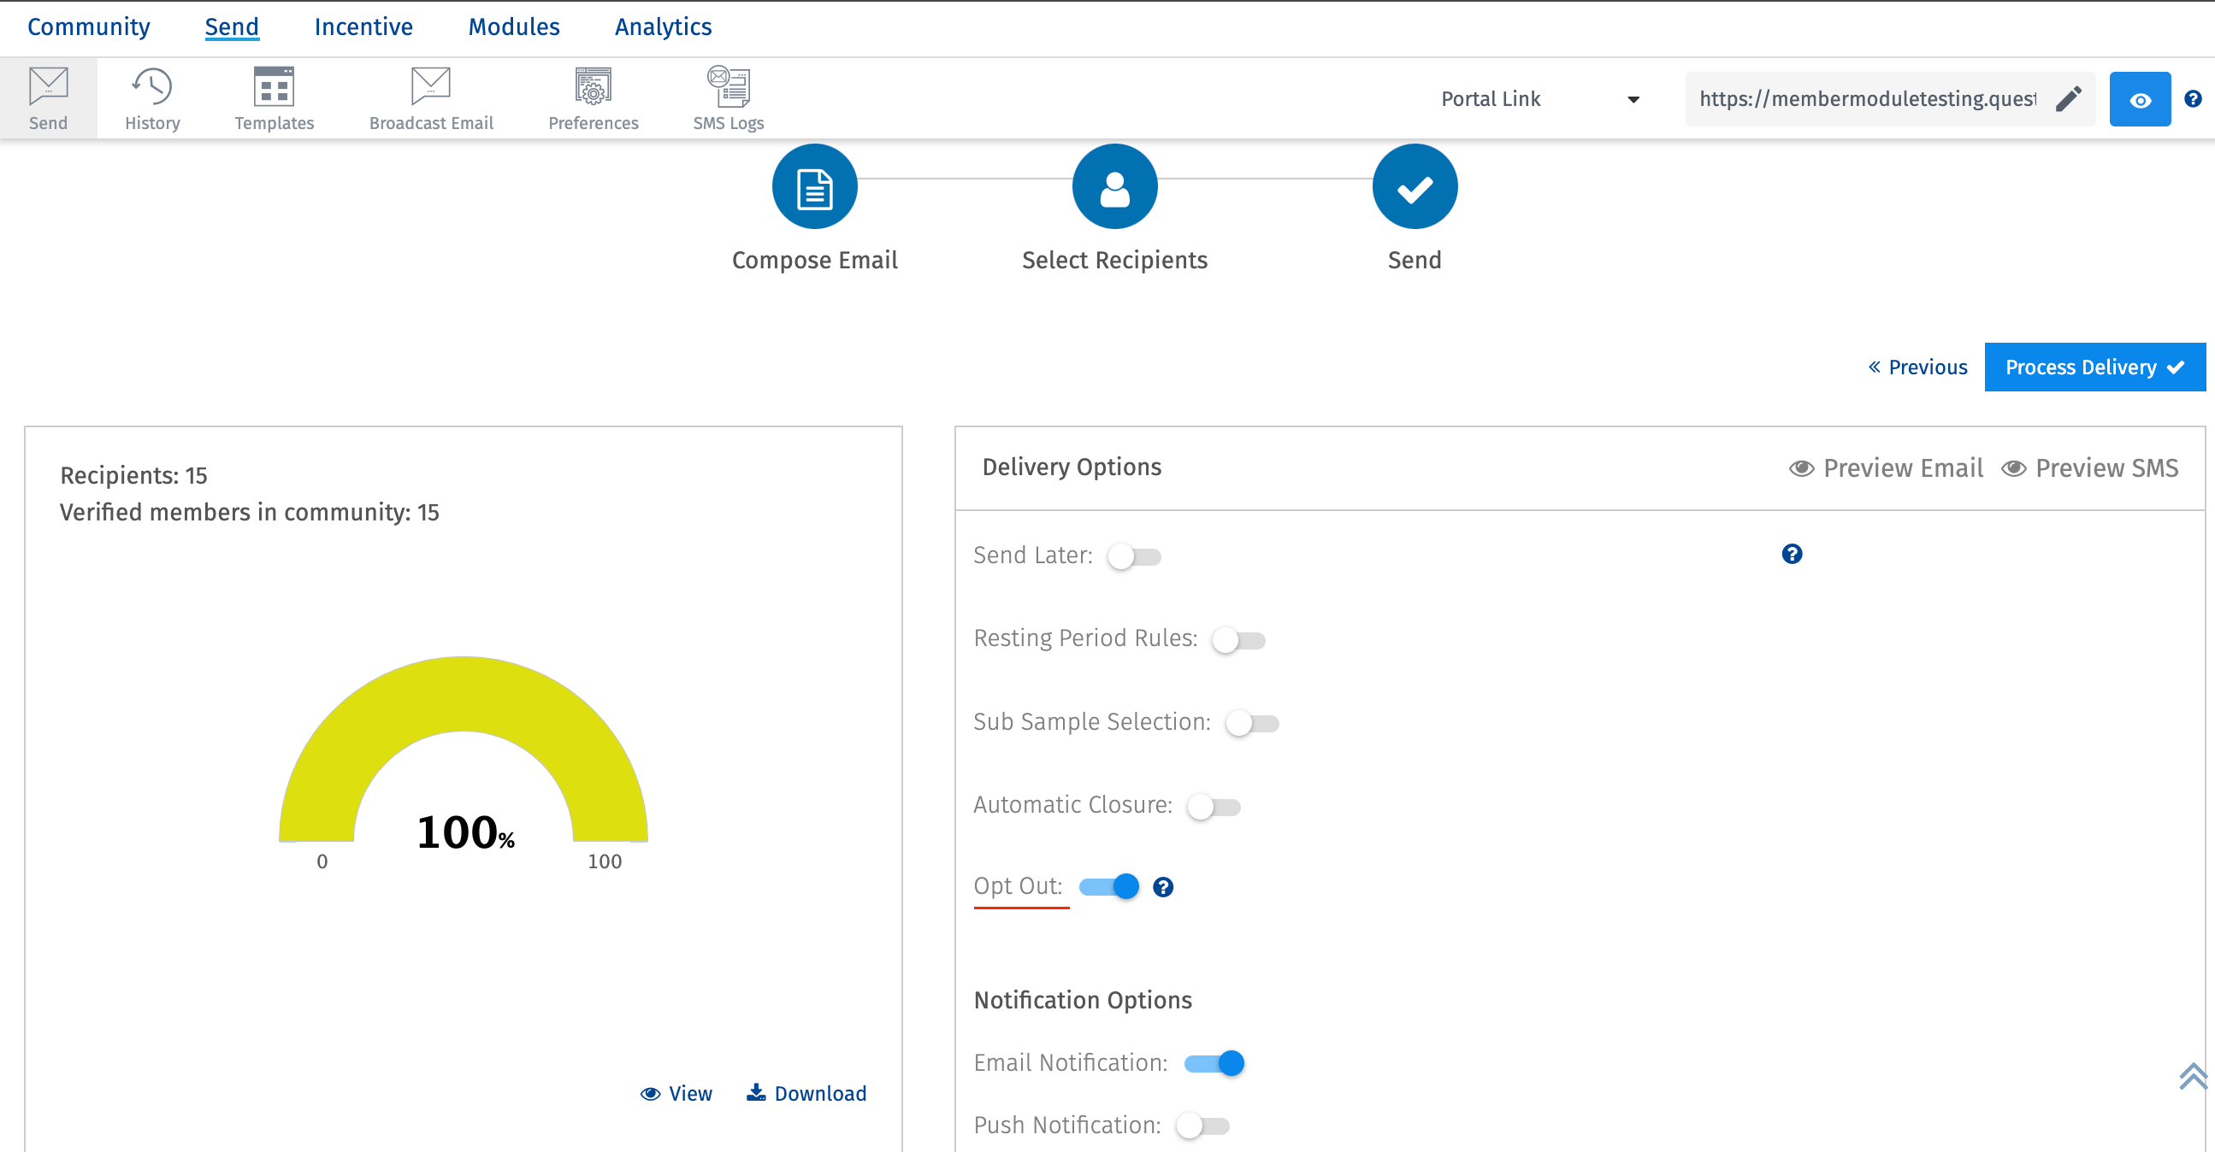Click the Previous link
This screenshot has height=1152, width=2215.
coord(1917,367)
